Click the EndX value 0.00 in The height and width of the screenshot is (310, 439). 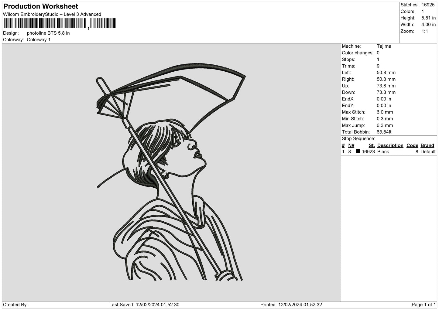pos(384,99)
